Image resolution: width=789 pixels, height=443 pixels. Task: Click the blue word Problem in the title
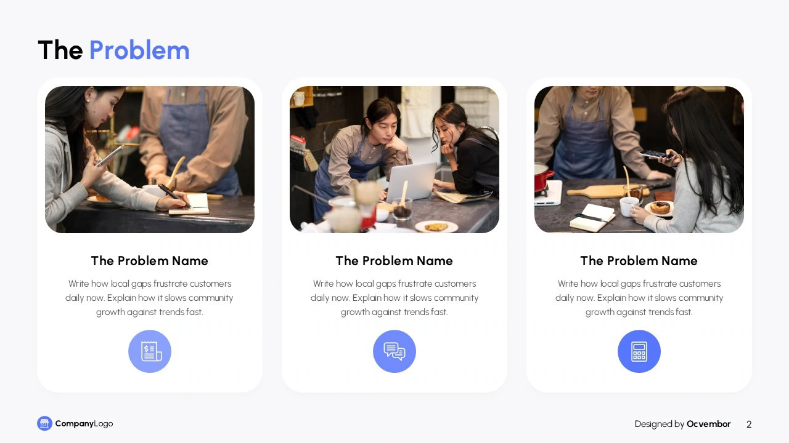[139, 50]
